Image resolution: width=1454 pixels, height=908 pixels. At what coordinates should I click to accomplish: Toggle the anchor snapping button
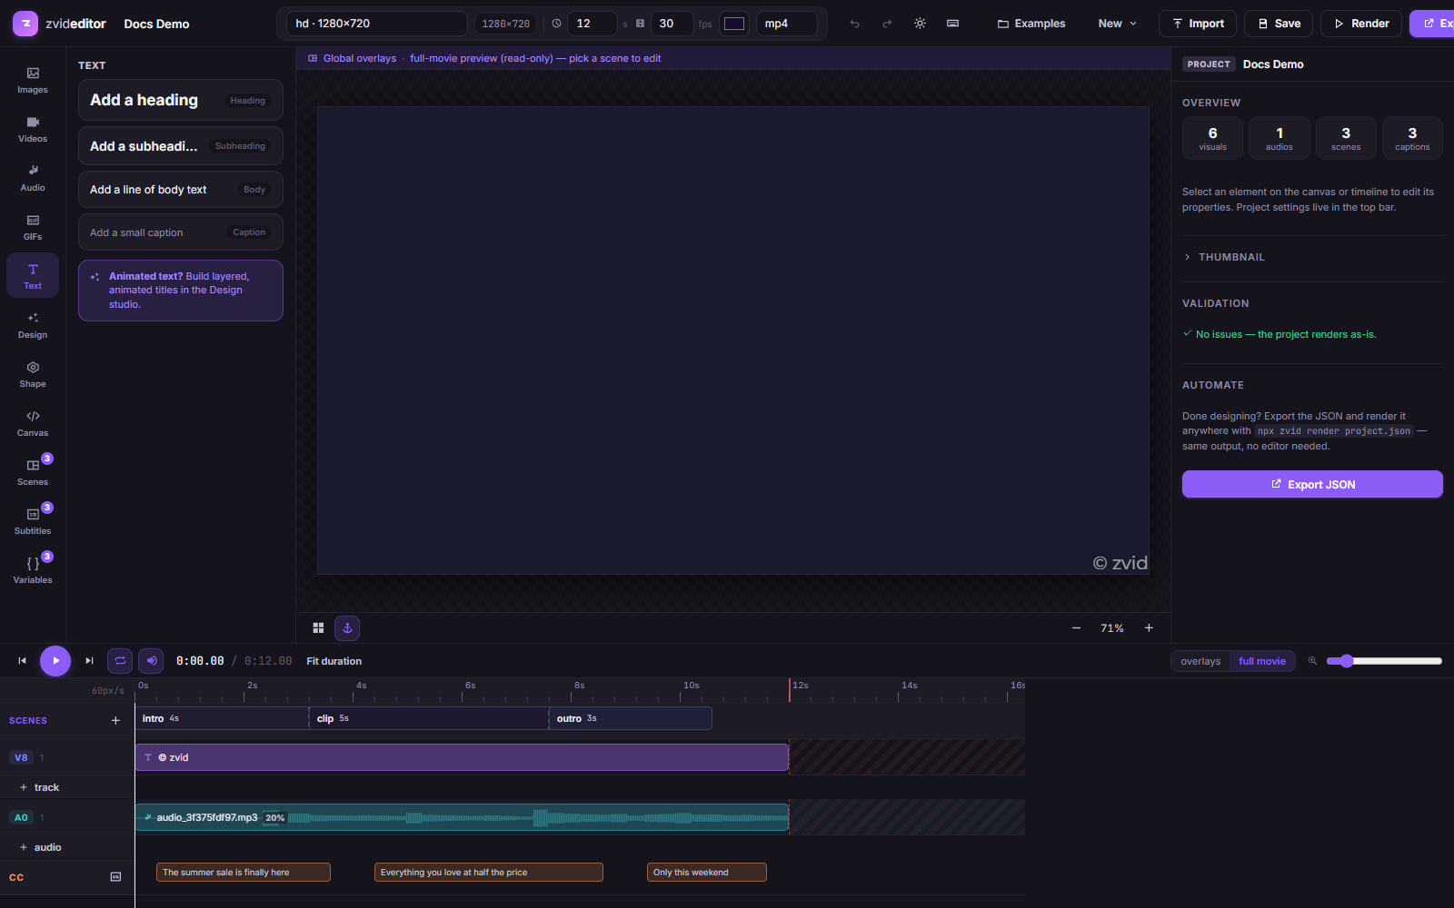click(x=347, y=627)
